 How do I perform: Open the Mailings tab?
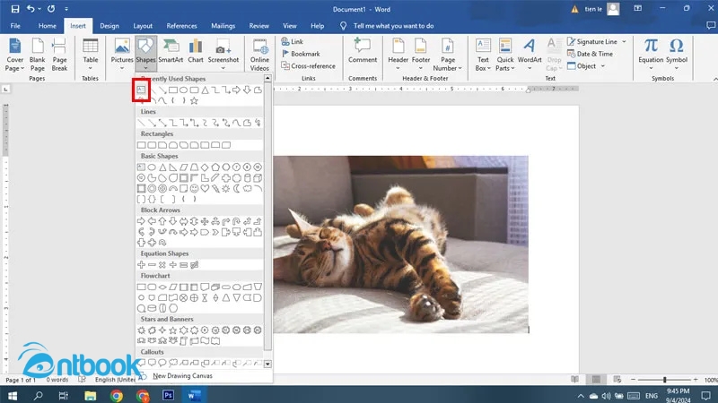222,26
